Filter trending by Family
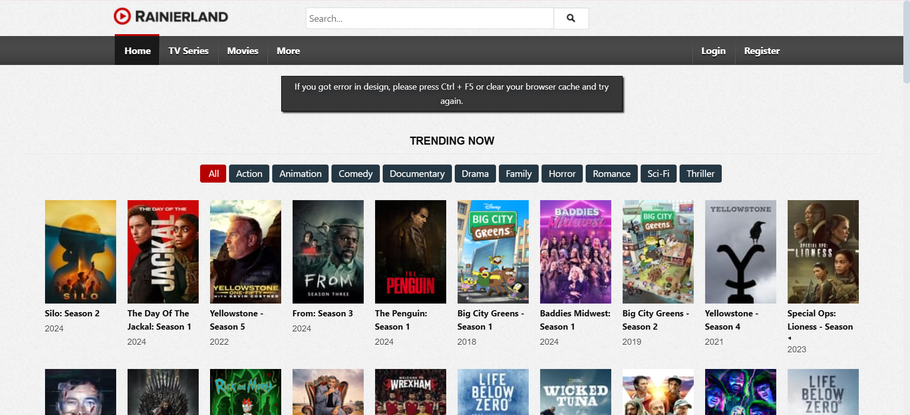The image size is (910, 415). point(519,174)
